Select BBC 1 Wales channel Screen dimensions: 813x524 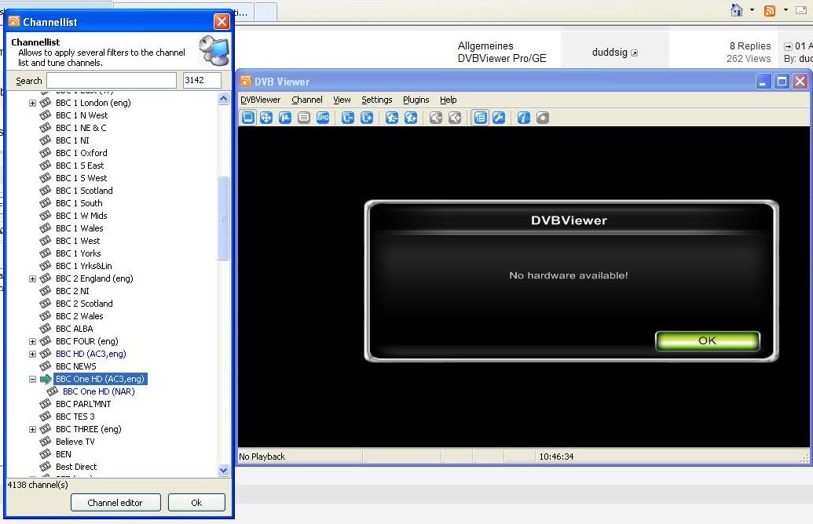coord(79,228)
